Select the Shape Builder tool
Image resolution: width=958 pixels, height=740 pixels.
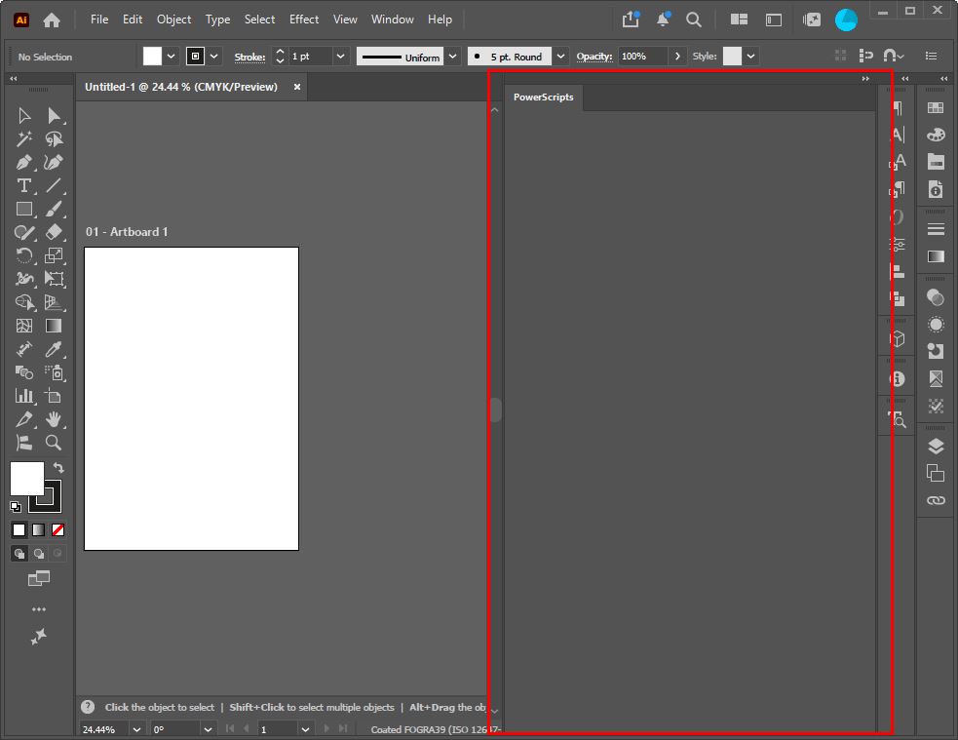[x=24, y=302]
